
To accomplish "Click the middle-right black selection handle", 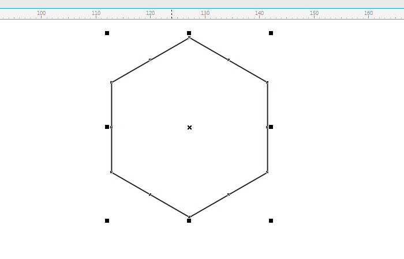I will pos(271,127).
